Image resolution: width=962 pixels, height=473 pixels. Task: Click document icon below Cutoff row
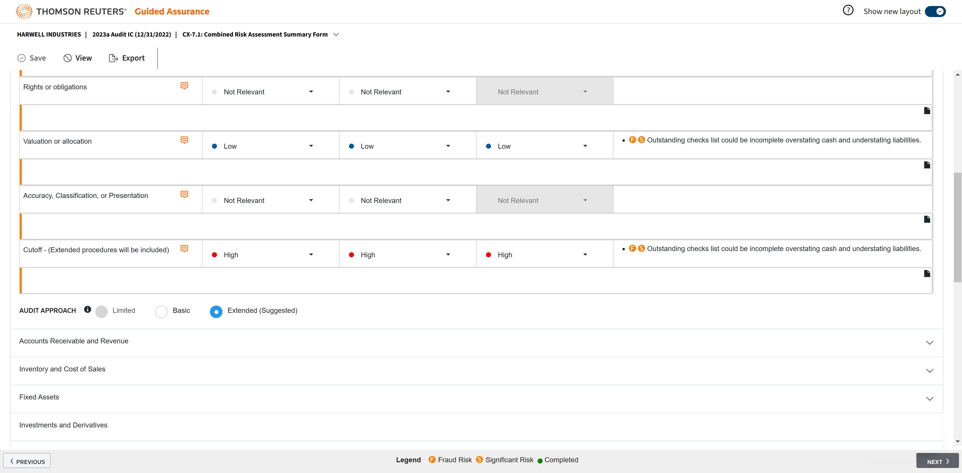pyautogui.click(x=927, y=274)
